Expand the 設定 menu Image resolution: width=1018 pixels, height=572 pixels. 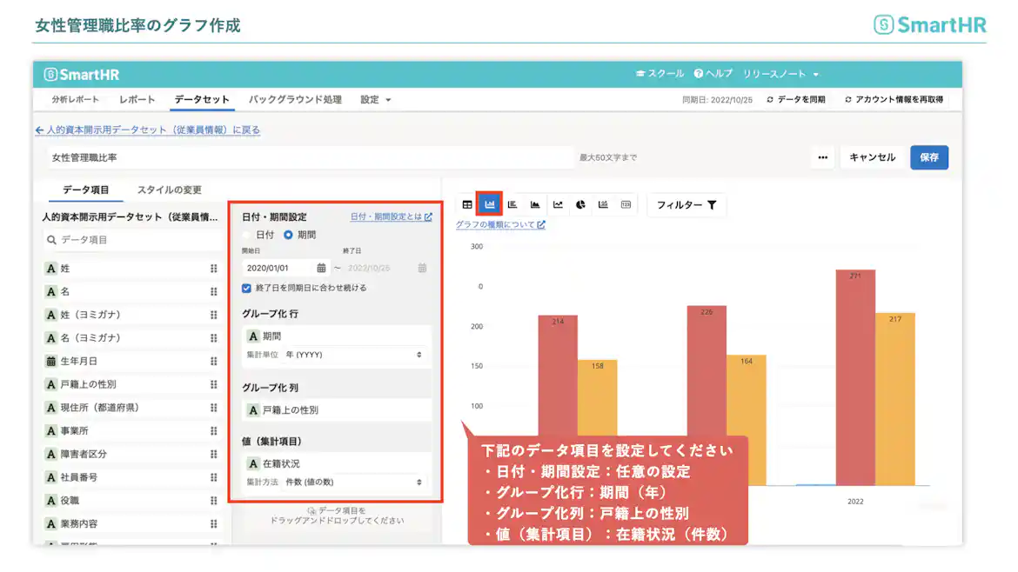pos(374,99)
